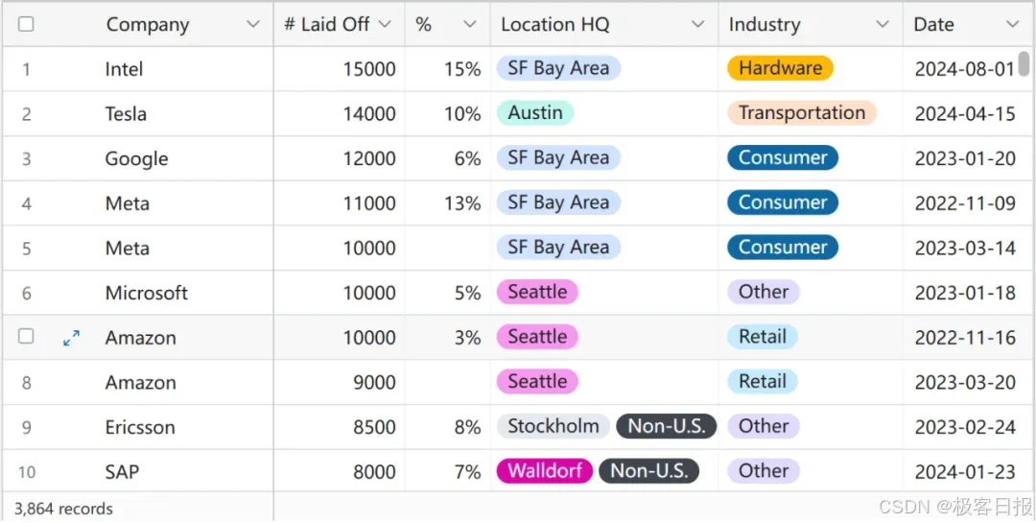Click the Non-U.S. tag in Ericsson row
This screenshot has width=1036, height=523.
(x=666, y=426)
